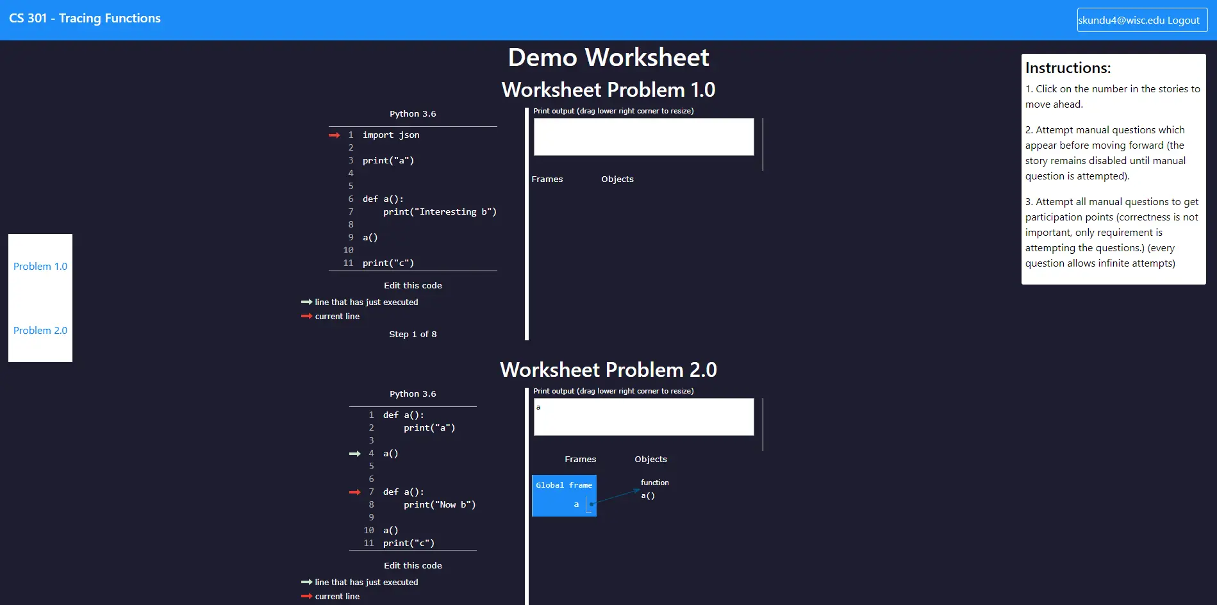Viewport: 1217px width, 605px height.
Task: Click the green just-executed arrow at line 4
Action: point(354,454)
